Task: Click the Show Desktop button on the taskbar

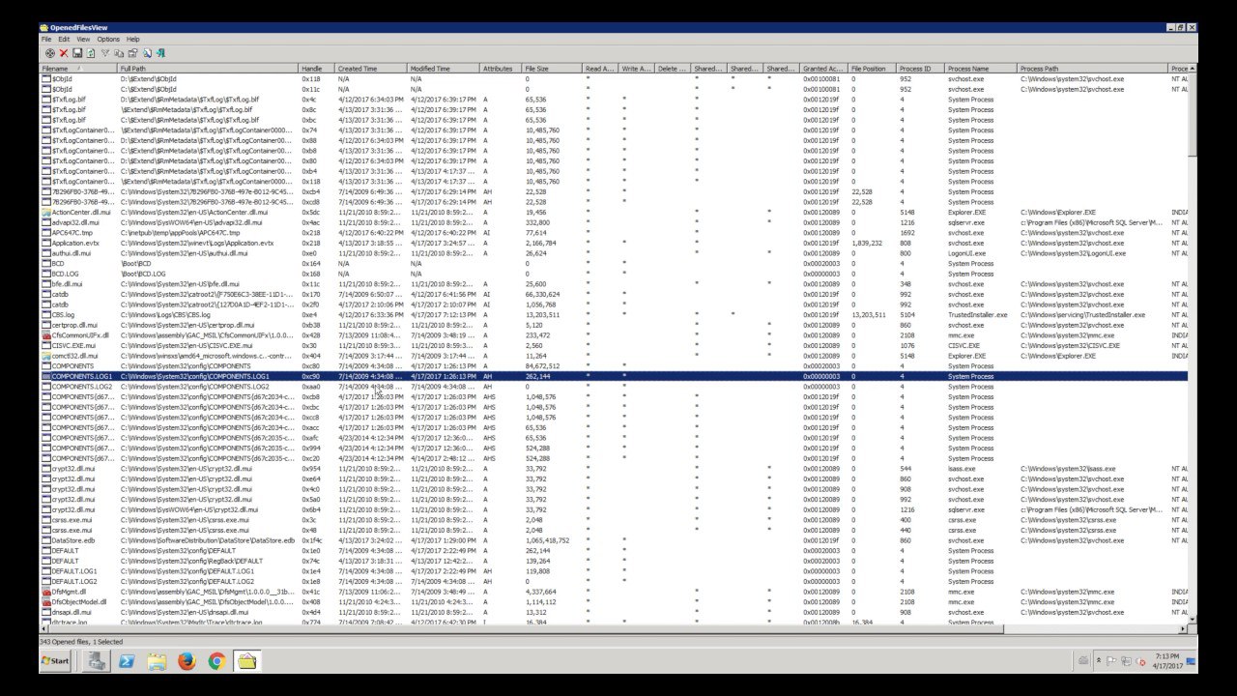Action: [x=1191, y=661]
